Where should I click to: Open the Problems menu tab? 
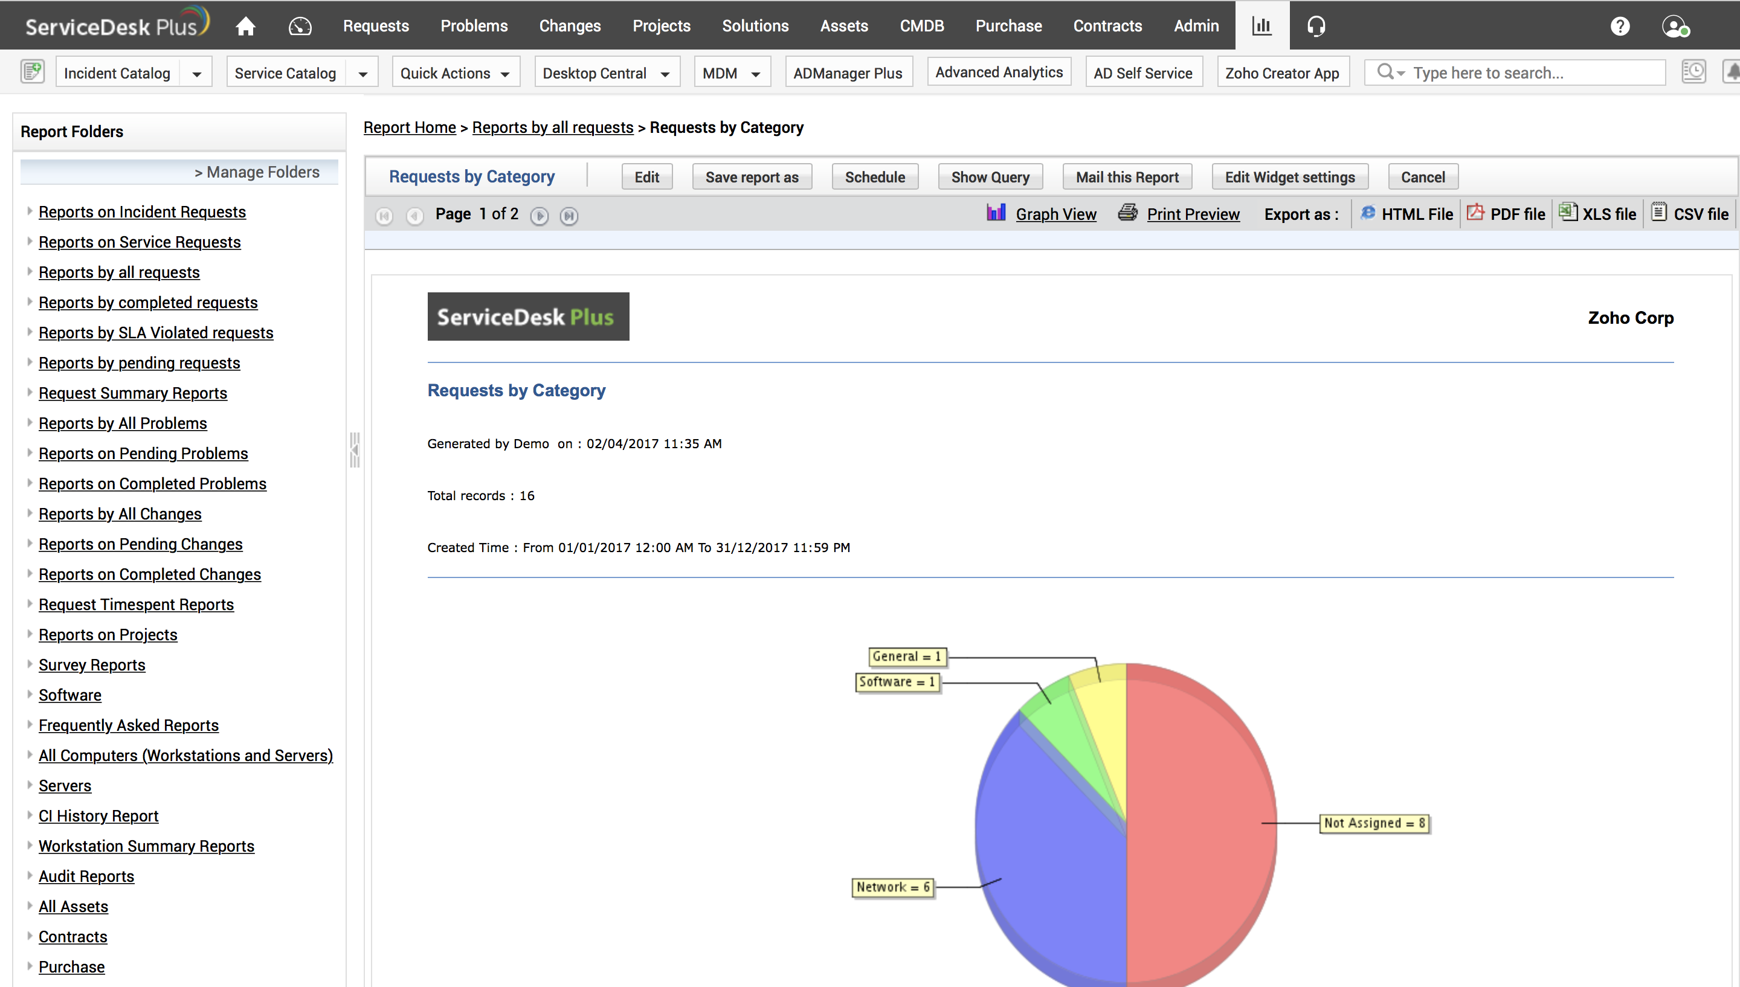474,26
